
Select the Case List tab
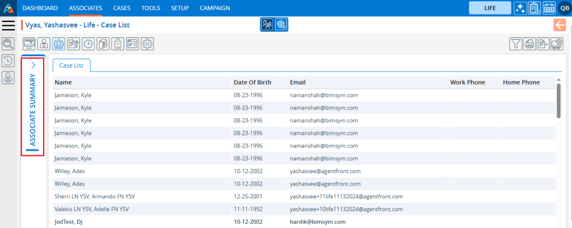pyautogui.click(x=71, y=65)
